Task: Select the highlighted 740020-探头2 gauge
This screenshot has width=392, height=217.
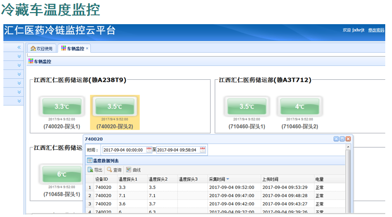Action: 115,107
